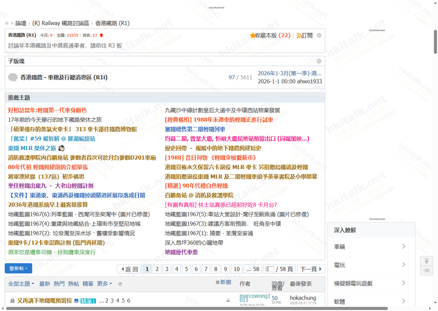Open thread 17年前的今天舉行的地下鐵路榮休之旅
Image resolution: width=438 pixels, height=311 pixels.
pyautogui.click(x=55, y=119)
